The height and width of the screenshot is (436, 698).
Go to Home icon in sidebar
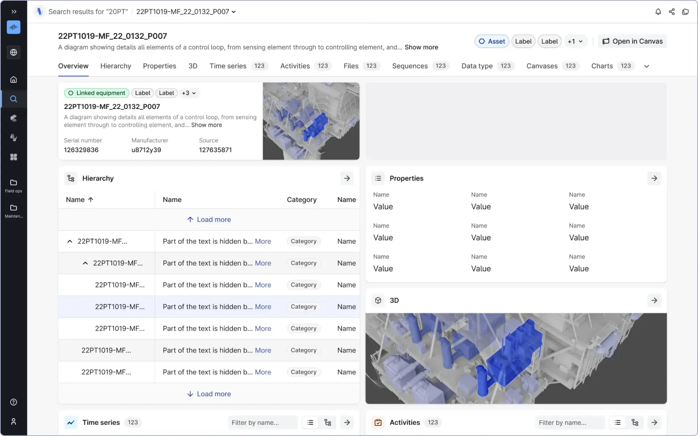pyautogui.click(x=13, y=80)
